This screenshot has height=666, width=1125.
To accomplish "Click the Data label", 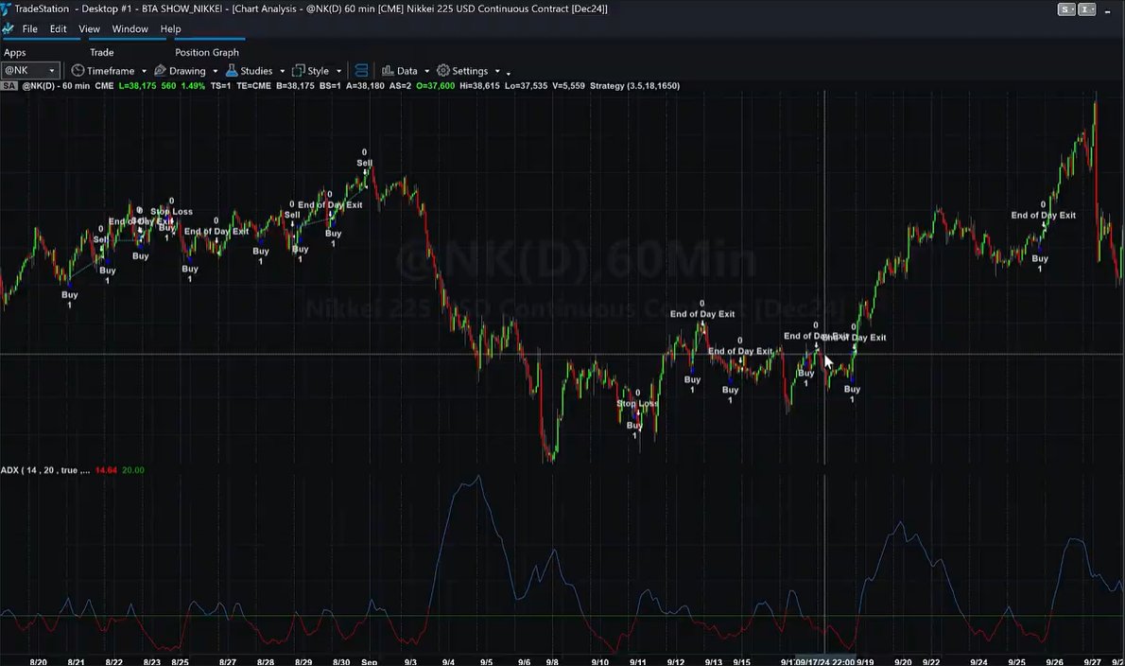I will pyautogui.click(x=407, y=70).
